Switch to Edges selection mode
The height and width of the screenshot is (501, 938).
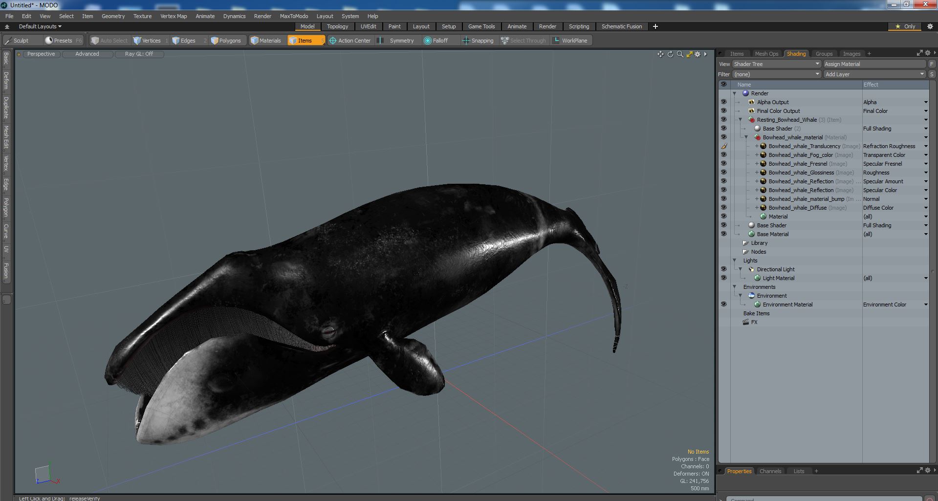(188, 41)
